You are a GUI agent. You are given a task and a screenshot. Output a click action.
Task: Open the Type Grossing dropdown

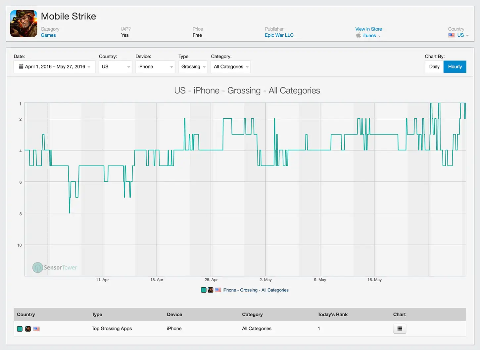[193, 67]
